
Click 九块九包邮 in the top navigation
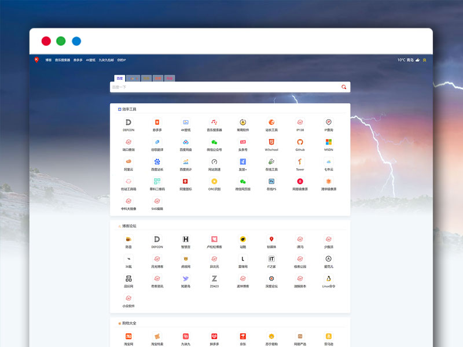(x=106, y=60)
